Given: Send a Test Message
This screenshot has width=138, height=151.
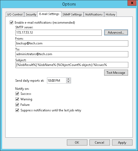Looking at the screenshot, I should [x=116, y=73].
